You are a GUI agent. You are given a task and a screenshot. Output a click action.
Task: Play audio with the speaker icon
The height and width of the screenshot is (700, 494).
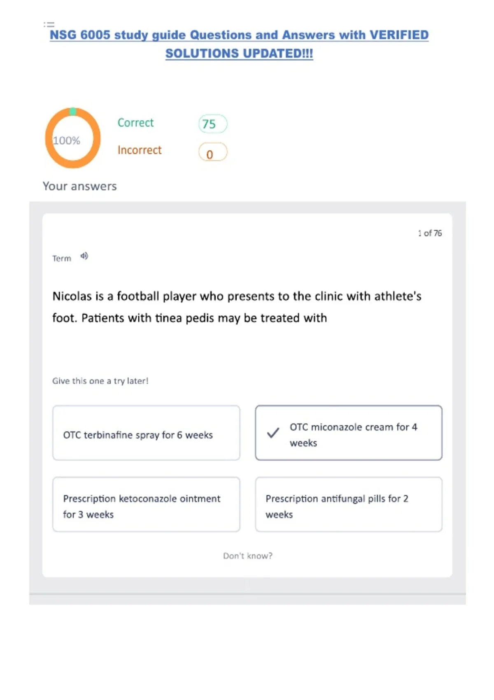[x=84, y=256]
